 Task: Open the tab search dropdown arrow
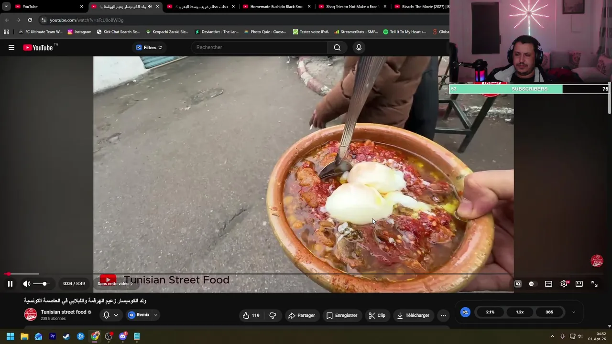(x=6, y=7)
